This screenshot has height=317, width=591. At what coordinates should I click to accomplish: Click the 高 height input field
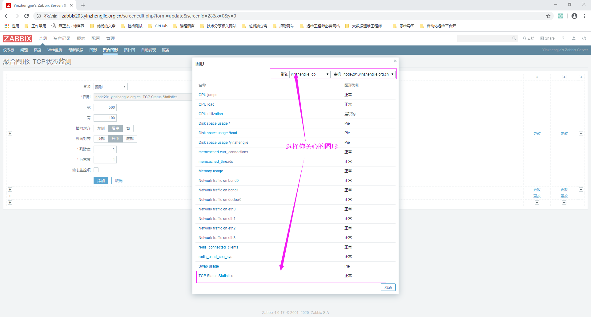(105, 118)
